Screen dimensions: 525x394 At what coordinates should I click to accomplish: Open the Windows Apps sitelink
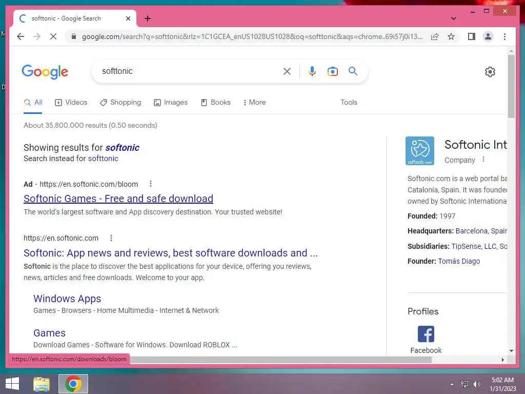pos(67,299)
